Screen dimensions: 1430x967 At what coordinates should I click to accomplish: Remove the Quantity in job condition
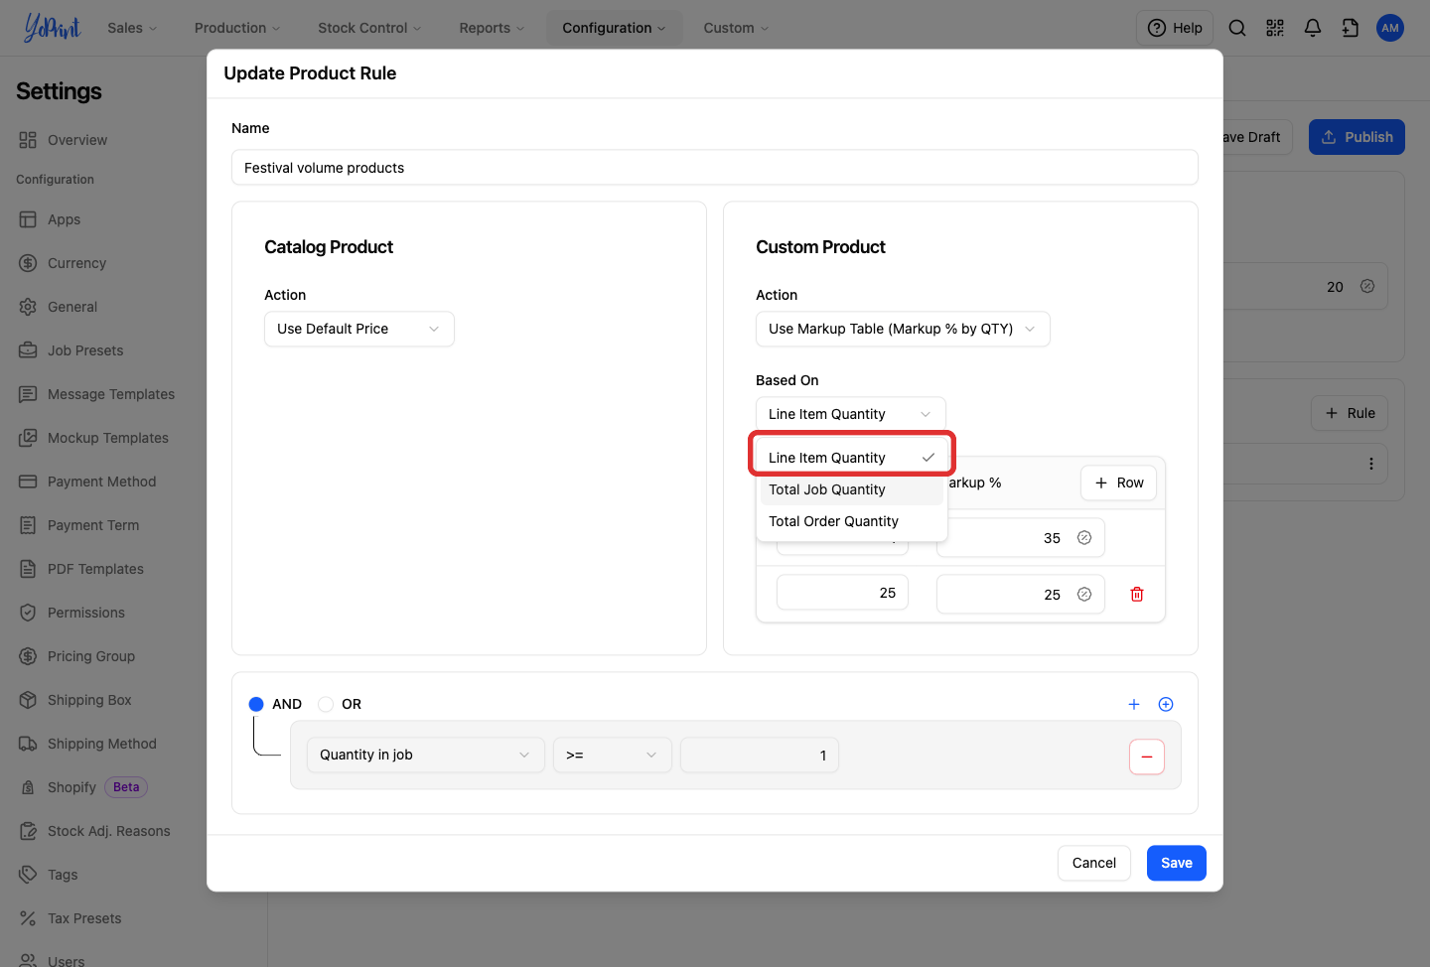(1147, 757)
